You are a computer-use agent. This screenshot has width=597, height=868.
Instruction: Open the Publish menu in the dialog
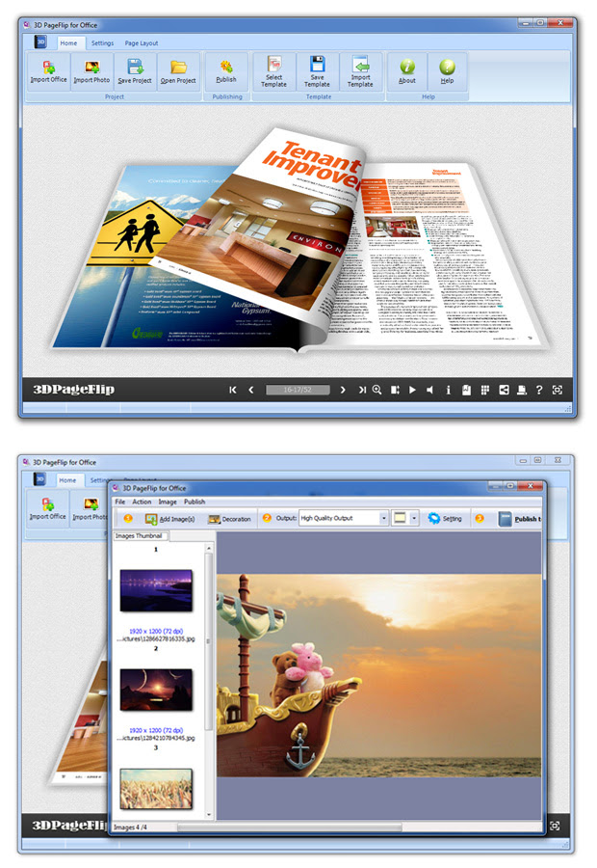point(195,502)
